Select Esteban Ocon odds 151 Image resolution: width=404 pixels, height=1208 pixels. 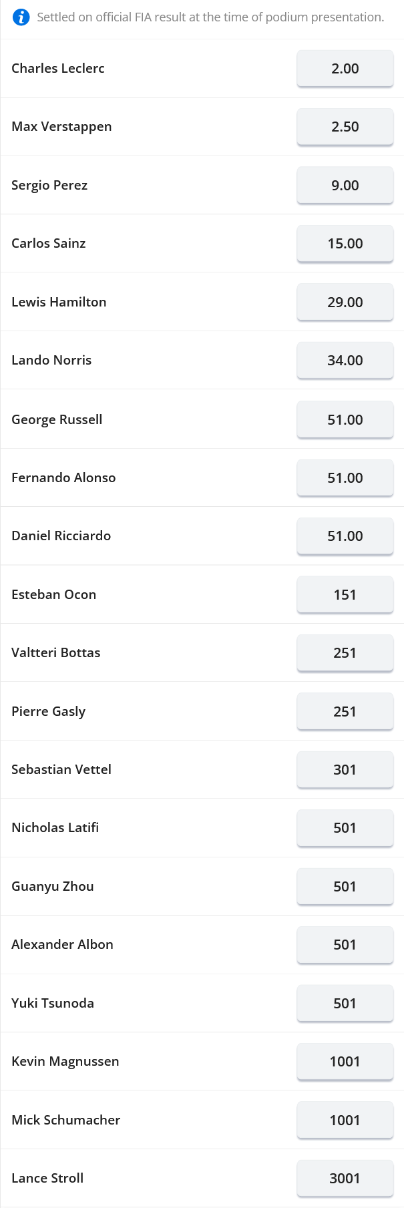click(x=345, y=595)
